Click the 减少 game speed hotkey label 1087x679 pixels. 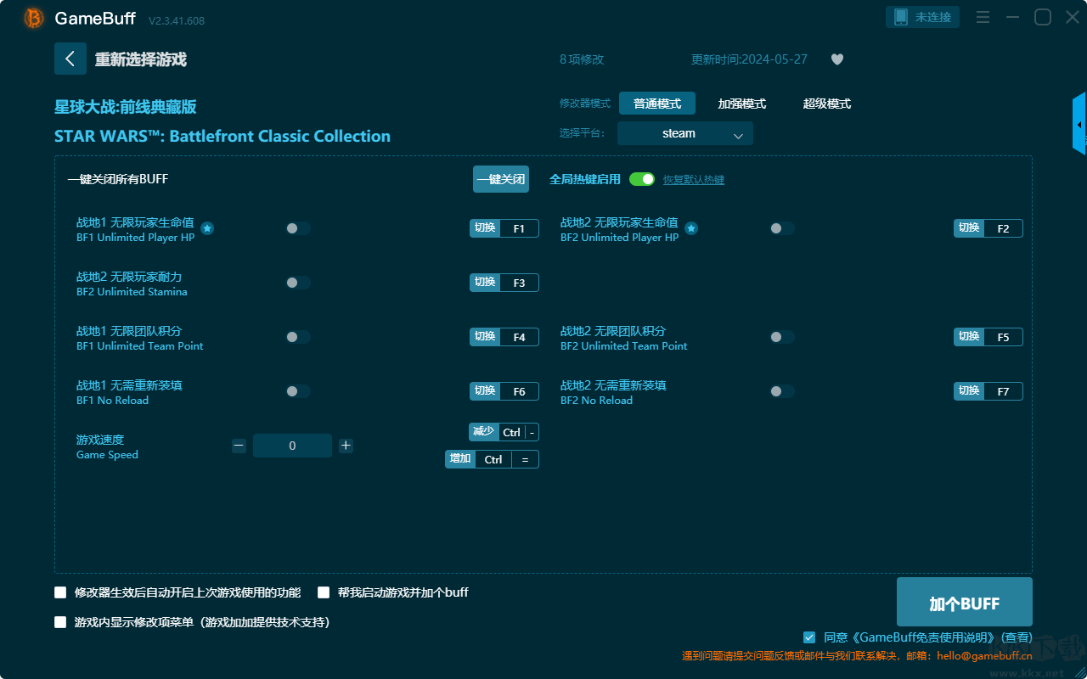[483, 432]
